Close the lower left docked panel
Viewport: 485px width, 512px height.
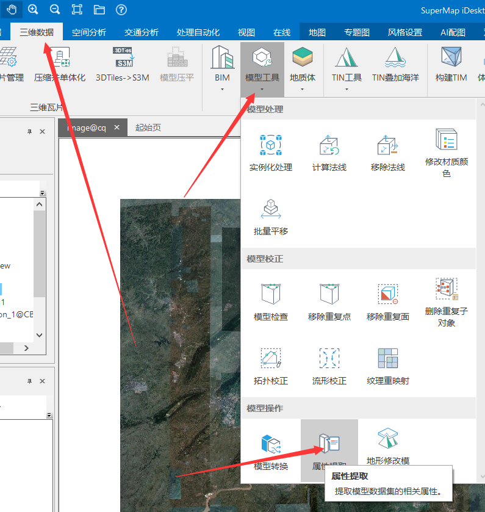(43, 381)
